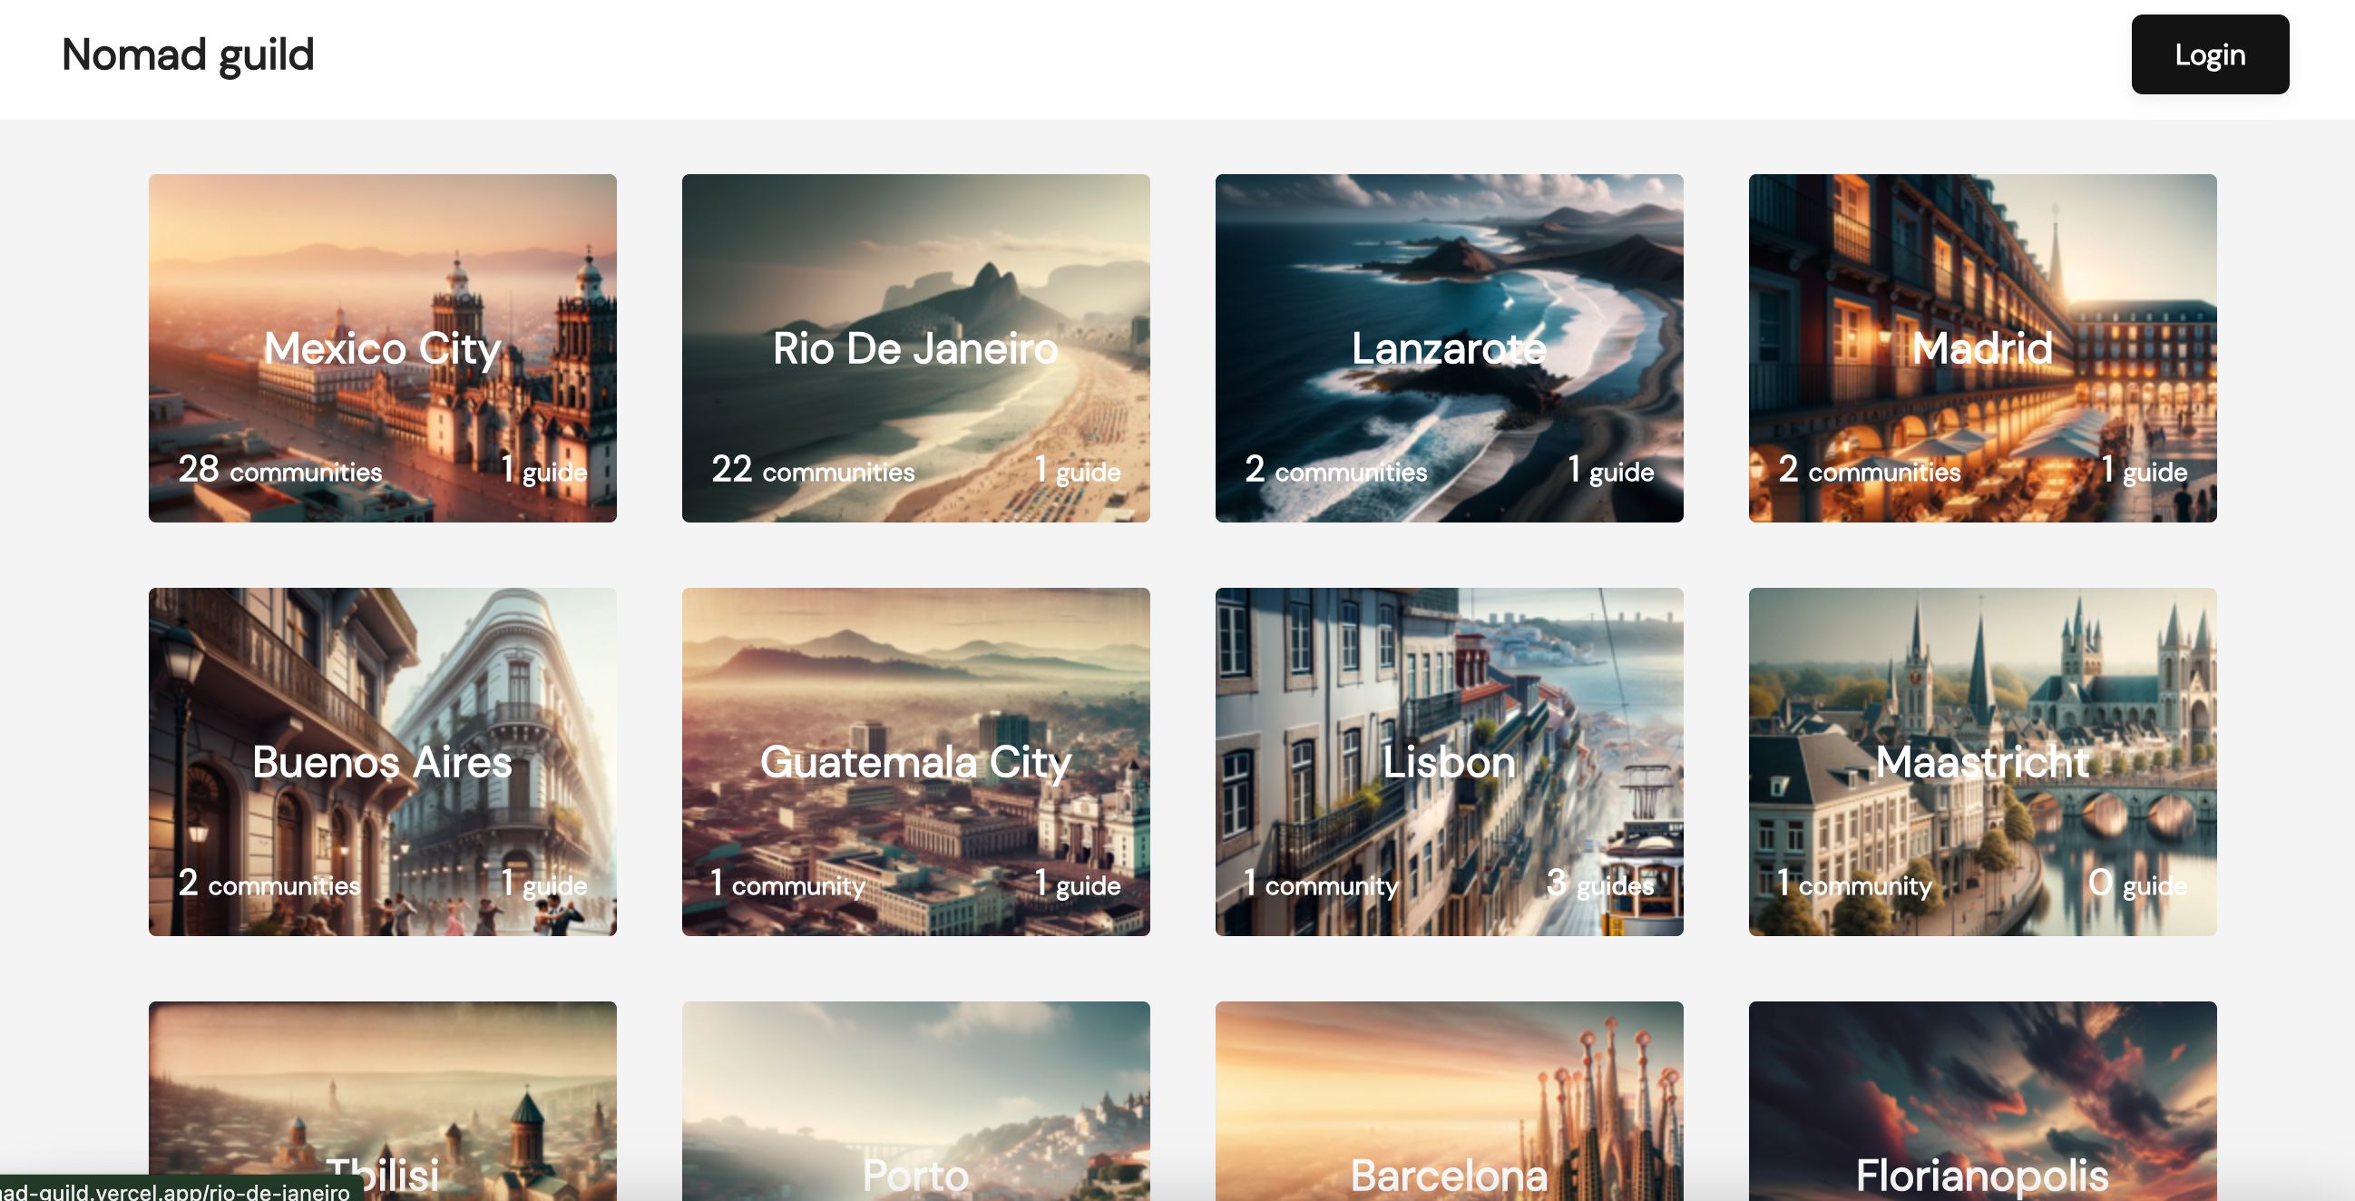Open the Guatemala City card title

click(915, 761)
